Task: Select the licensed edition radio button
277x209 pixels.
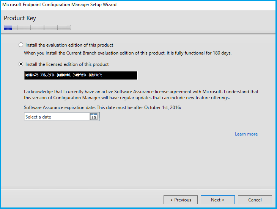Action: tap(21, 64)
